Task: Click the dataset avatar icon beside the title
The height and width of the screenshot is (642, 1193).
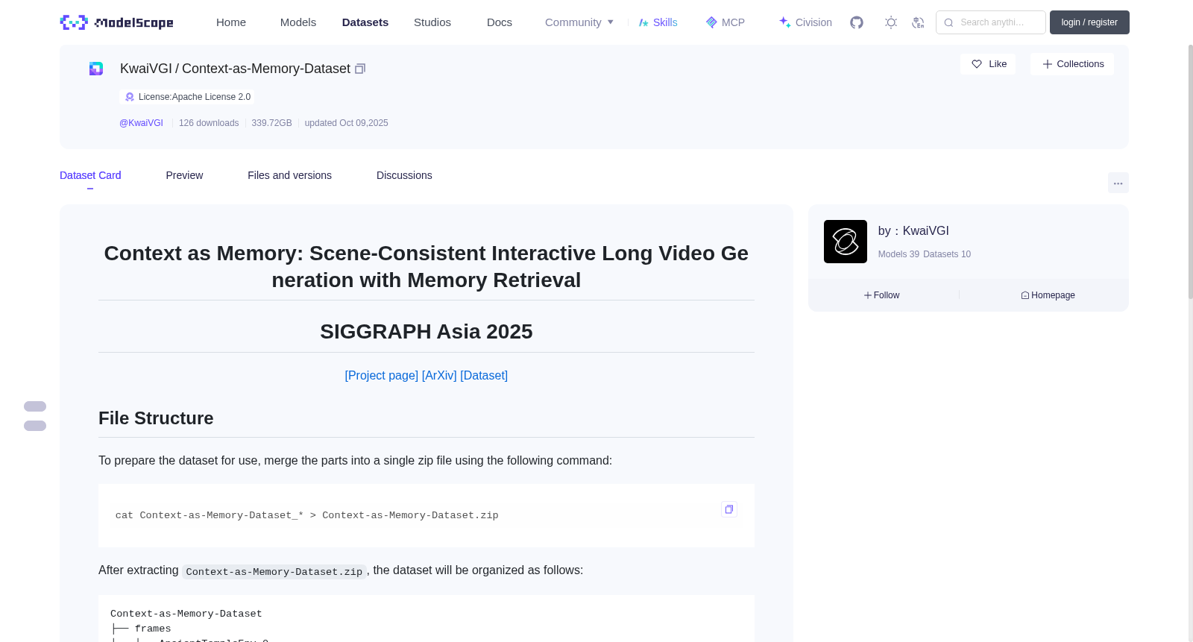Action: tap(96, 69)
